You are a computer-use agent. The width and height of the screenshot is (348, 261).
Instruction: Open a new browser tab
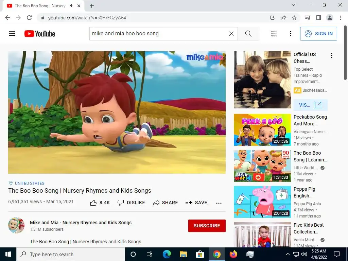point(92,6)
